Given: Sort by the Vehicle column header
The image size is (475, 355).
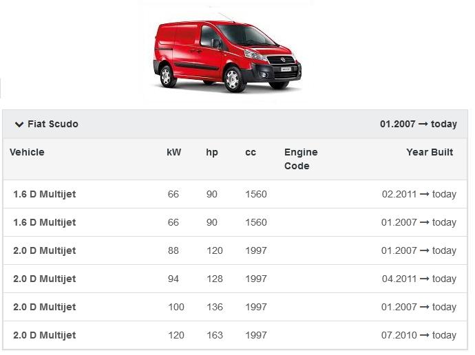Looking at the screenshot, I should 27,153.
